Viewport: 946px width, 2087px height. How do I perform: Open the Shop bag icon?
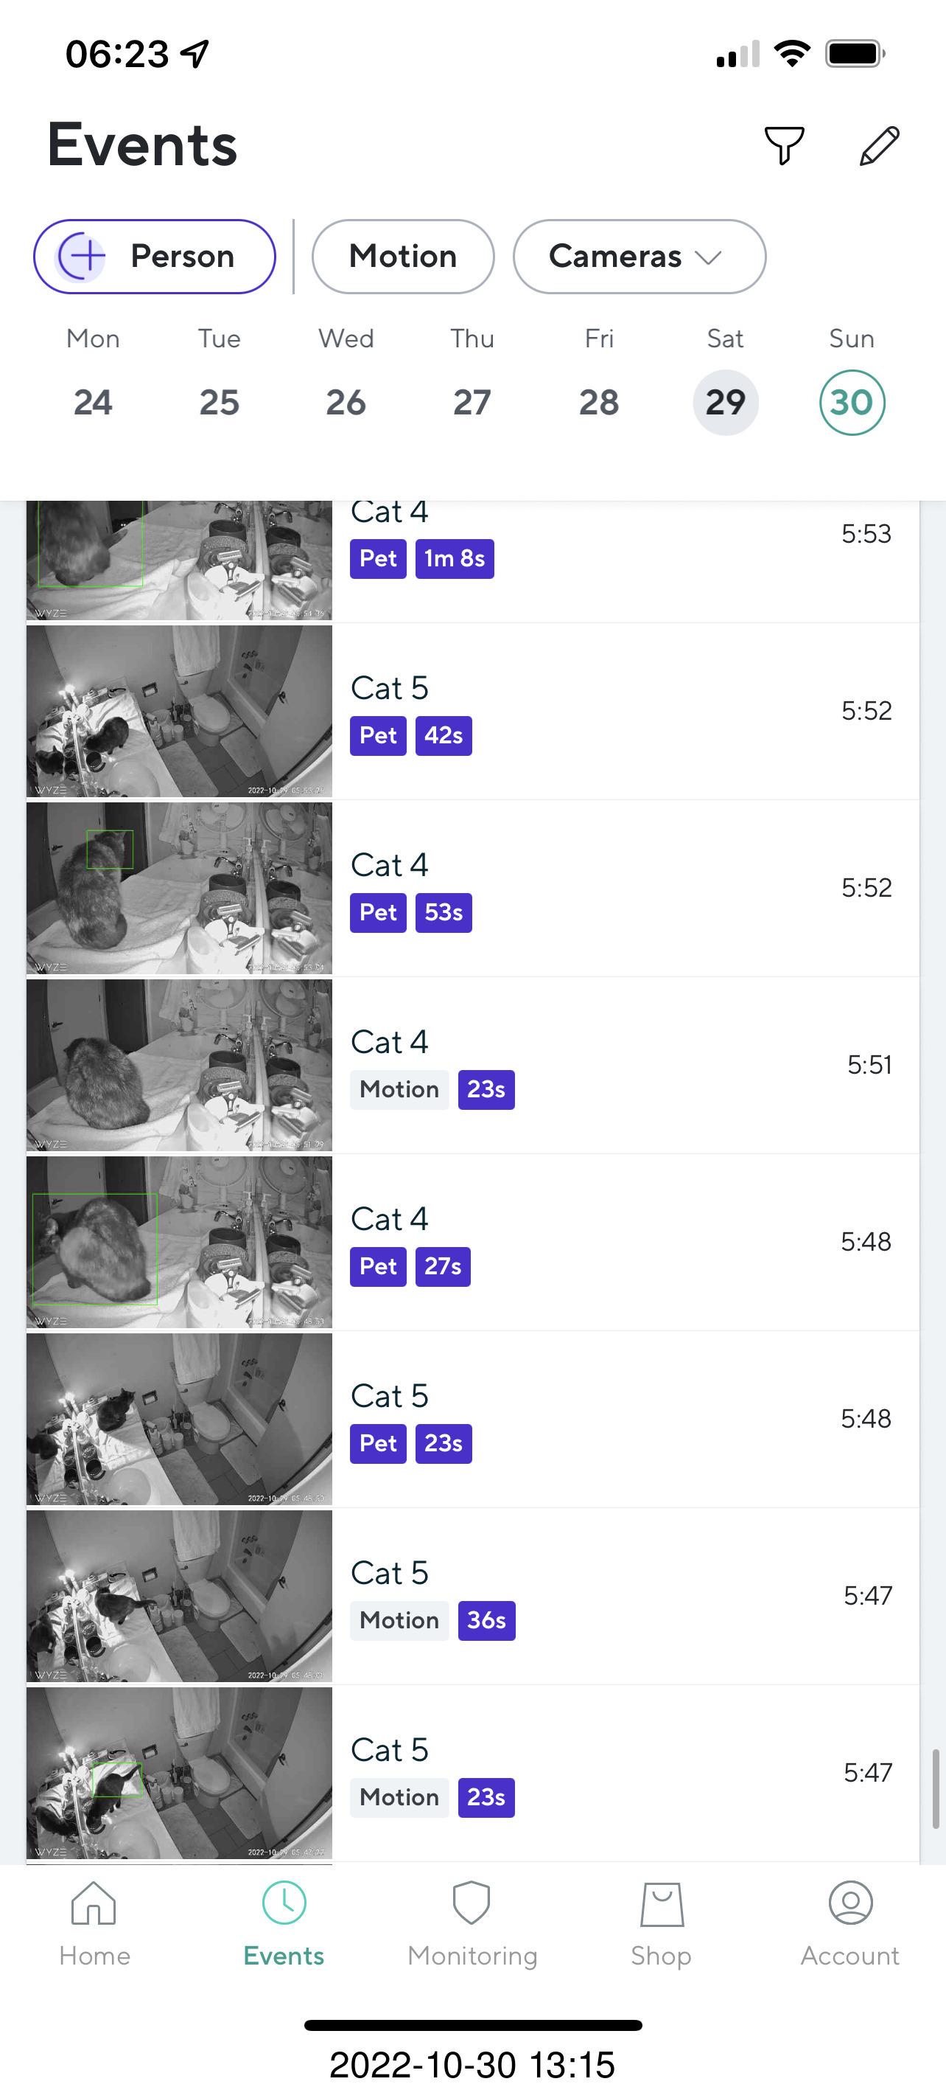pyautogui.click(x=661, y=1903)
